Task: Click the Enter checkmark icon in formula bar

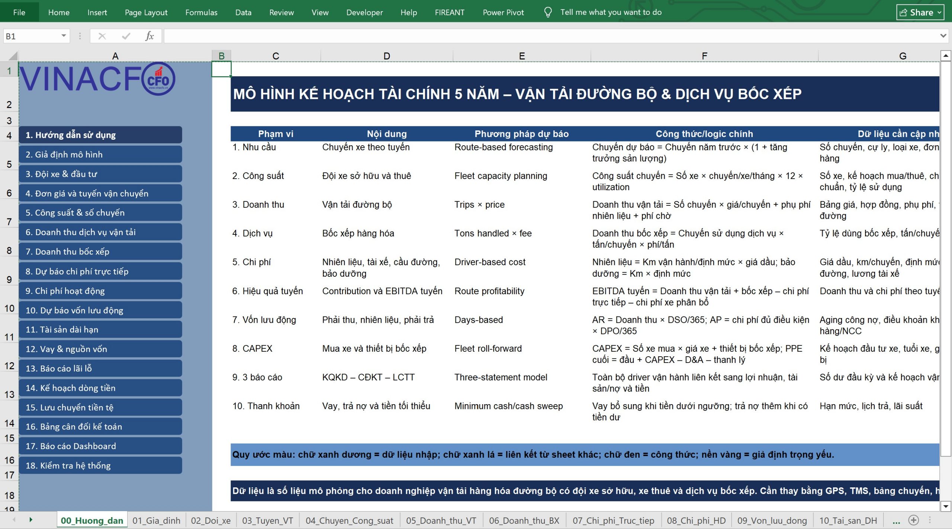Action: [126, 36]
